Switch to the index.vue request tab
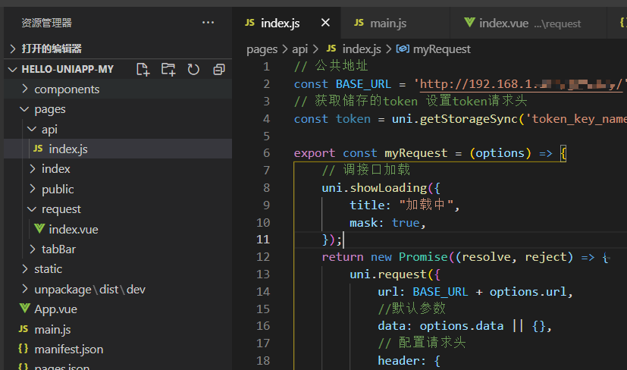This screenshot has height=370, width=627. point(530,24)
